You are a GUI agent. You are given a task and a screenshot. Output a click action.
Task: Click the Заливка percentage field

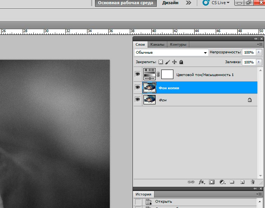248,62
